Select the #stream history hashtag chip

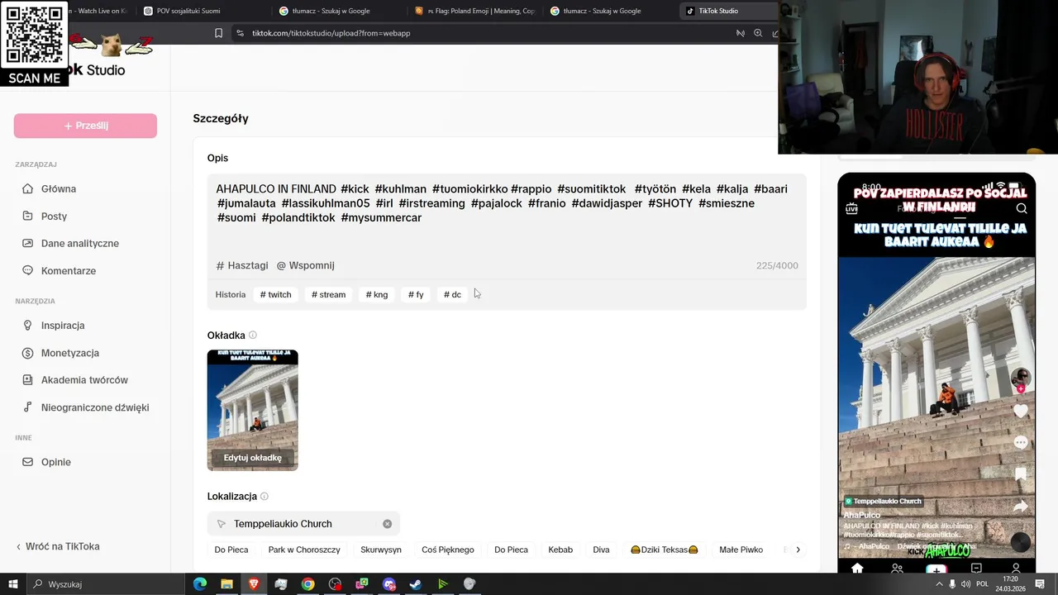[x=328, y=294]
